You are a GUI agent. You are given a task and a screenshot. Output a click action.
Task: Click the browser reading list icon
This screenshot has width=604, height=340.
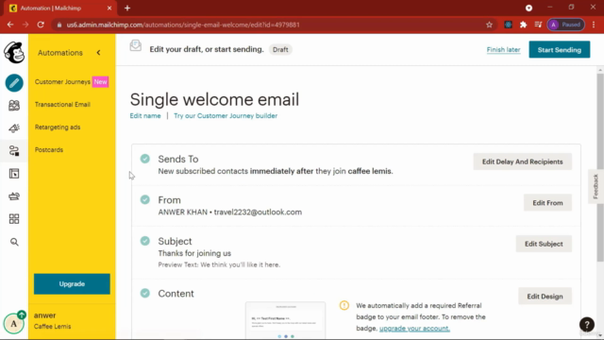[x=538, y=25]
